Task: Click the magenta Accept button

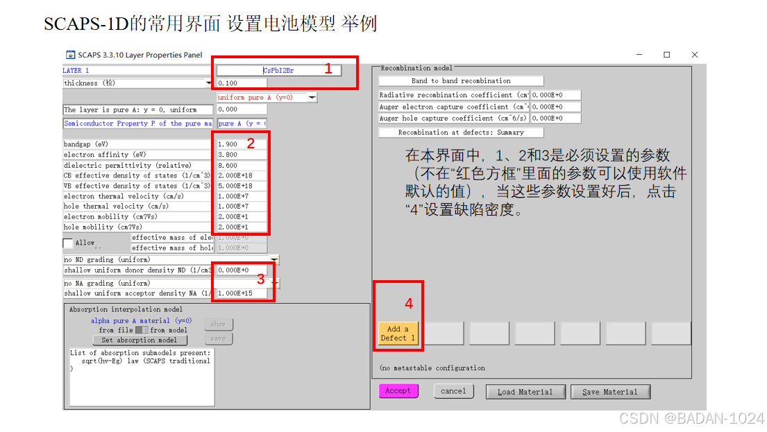Action: point(398,391)
